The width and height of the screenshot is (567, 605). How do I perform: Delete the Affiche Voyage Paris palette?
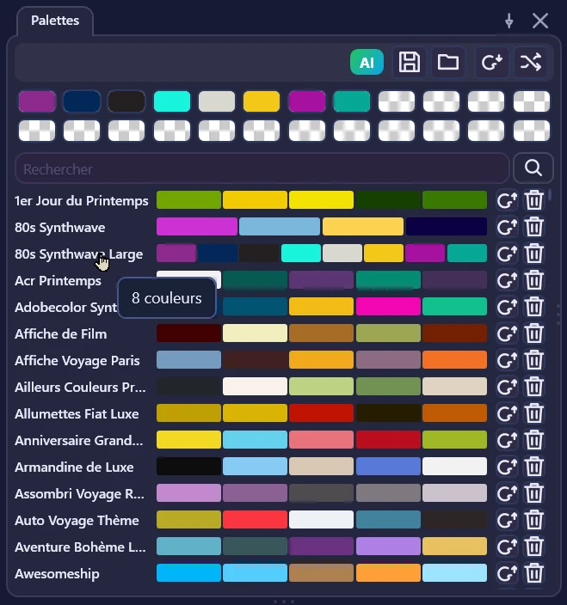(x=533, y=360)
